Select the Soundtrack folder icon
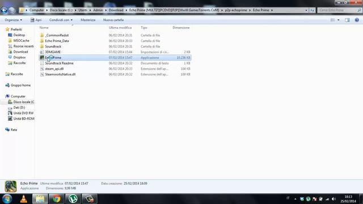This screenshot has height=204, width=363. click(41, 46)
